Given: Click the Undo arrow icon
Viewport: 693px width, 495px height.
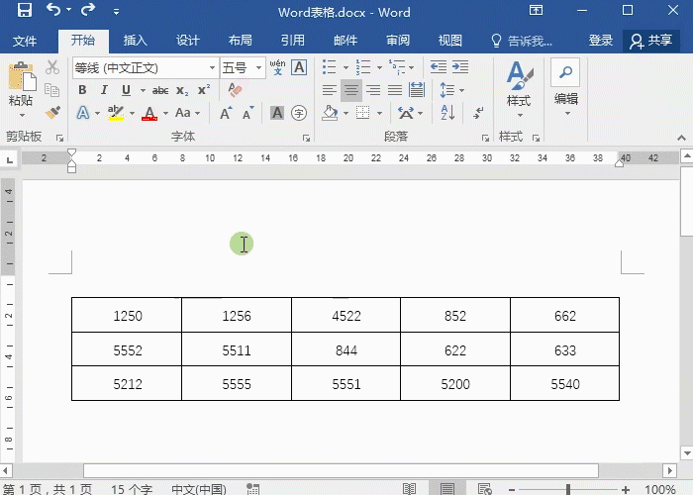Looking at the screenshot, I should (x=53, y=10).
